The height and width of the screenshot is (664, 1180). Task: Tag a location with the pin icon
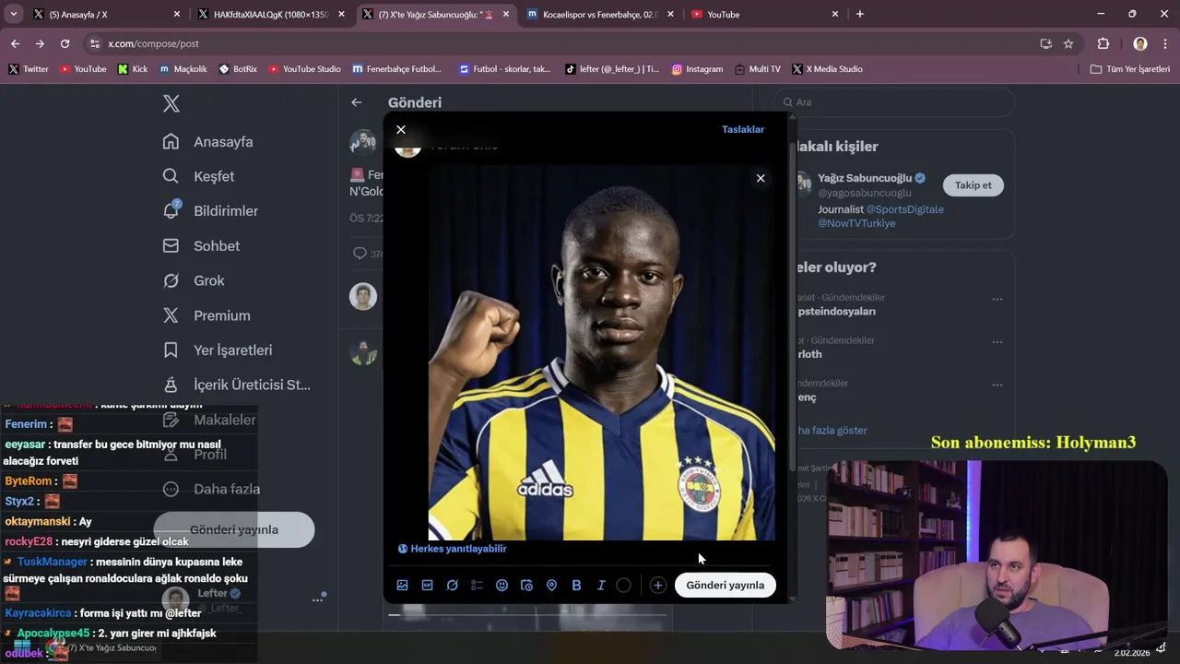coord(551,585)
